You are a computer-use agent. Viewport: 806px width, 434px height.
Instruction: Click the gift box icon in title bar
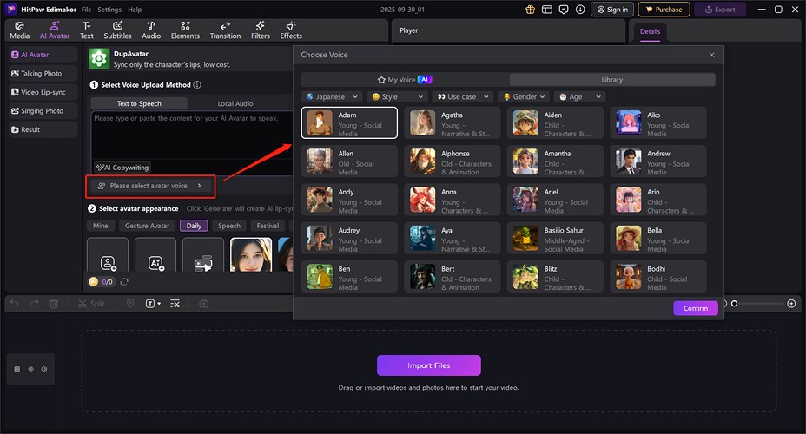531,10
